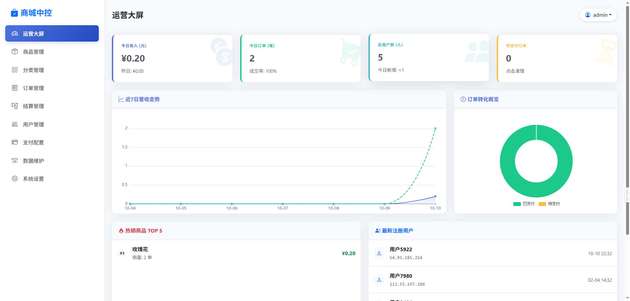Click the gear icon next to 系统设置

15,179
